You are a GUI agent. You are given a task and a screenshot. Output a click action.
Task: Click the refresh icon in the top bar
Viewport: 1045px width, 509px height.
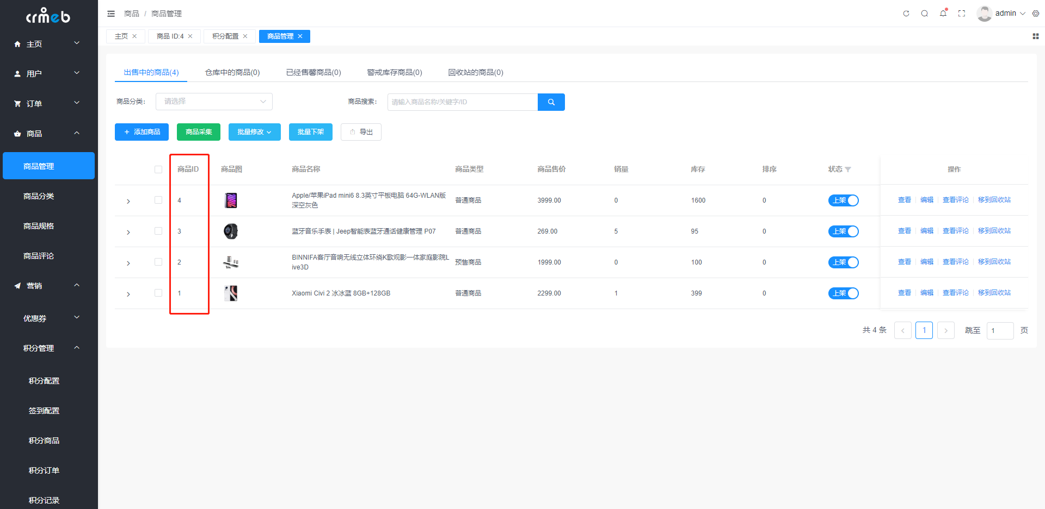[906, 14]
